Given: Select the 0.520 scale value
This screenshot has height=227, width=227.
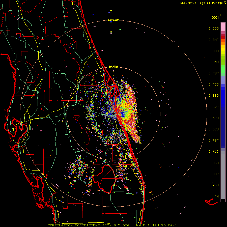Looking at the screenshot, I should 214,129.
